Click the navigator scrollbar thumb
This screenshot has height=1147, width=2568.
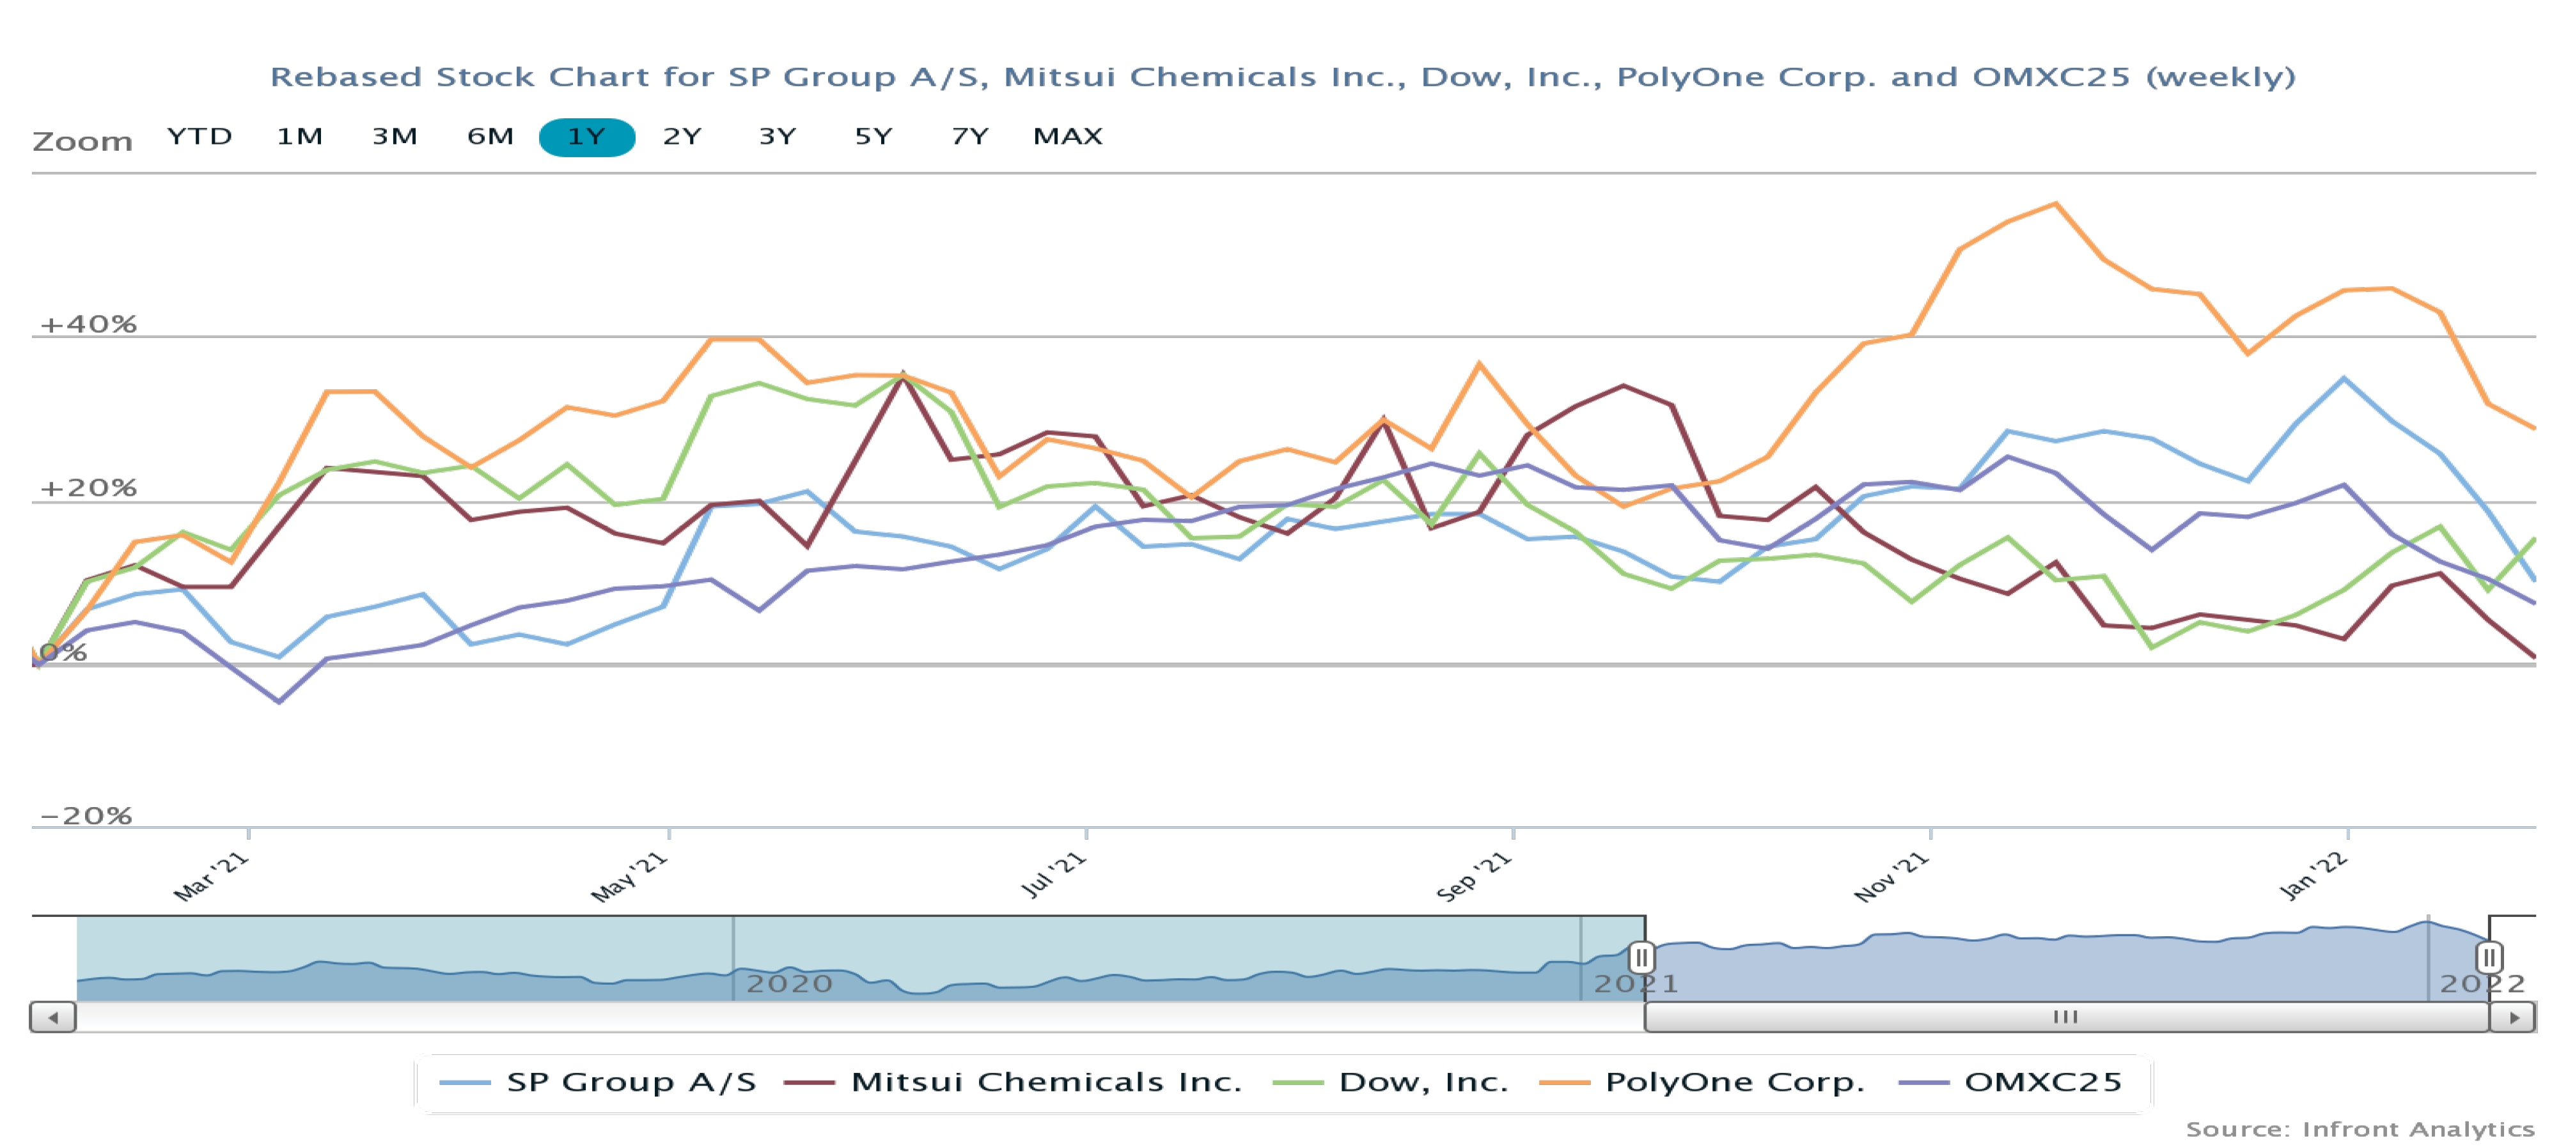point(2065,1017)
